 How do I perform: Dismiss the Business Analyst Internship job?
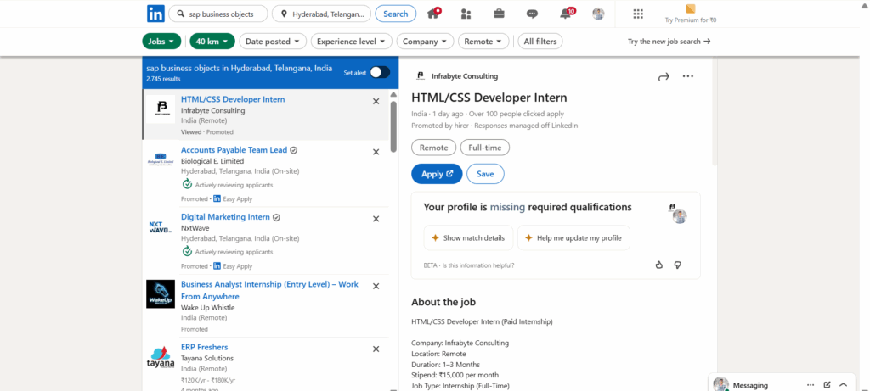376,287
